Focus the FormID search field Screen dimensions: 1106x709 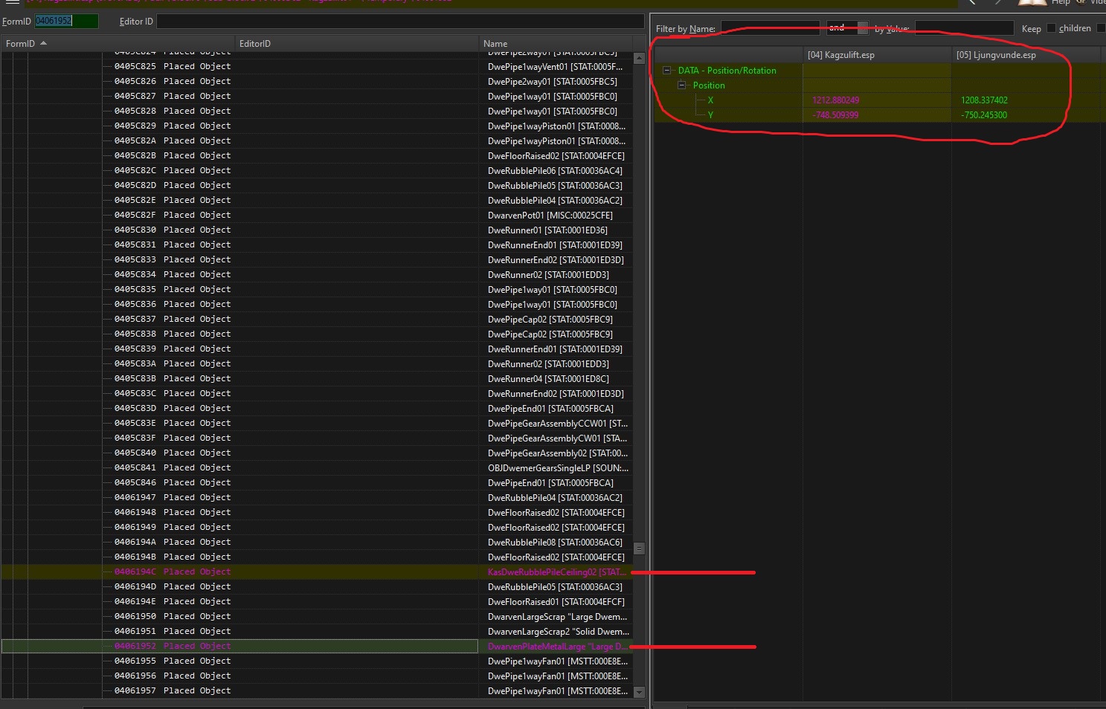click(66, 21)
